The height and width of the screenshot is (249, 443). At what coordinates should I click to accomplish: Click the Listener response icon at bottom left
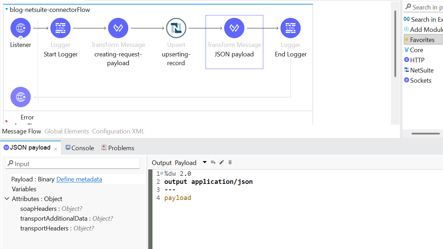pyautogui.click(x=21, y=97)
